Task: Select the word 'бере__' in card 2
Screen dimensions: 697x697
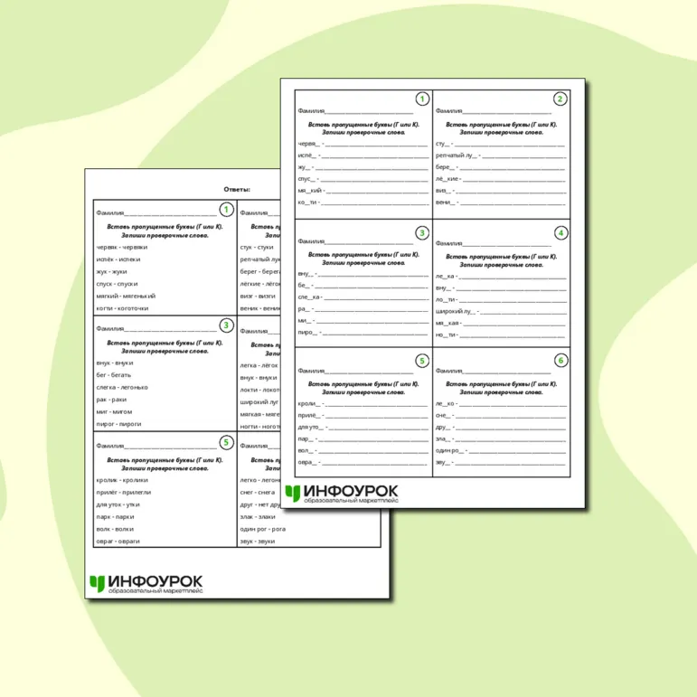Action: (445, 167)
